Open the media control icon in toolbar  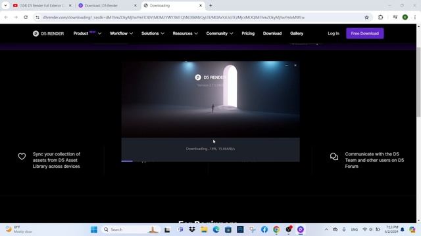click(x=395, y=17)
